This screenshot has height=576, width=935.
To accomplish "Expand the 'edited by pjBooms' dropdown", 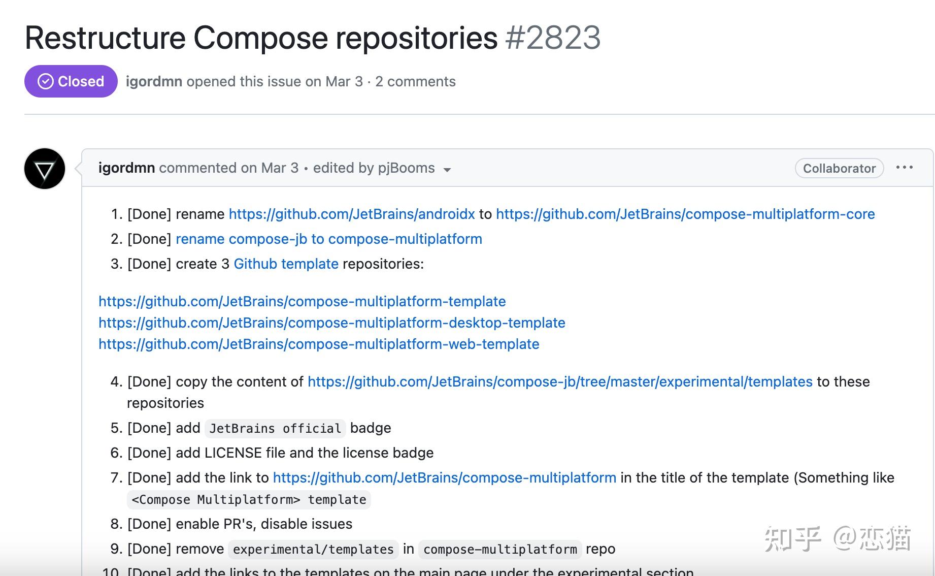I will pos(374,168).
